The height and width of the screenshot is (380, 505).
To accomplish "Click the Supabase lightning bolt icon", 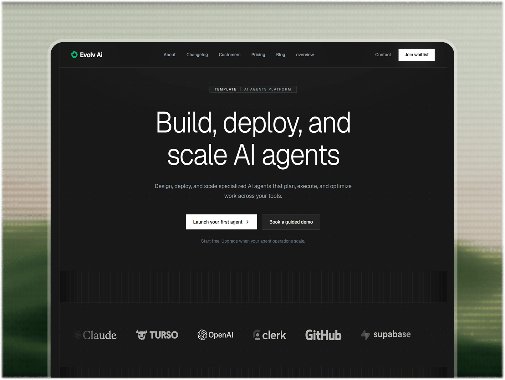I will [365, 335].
